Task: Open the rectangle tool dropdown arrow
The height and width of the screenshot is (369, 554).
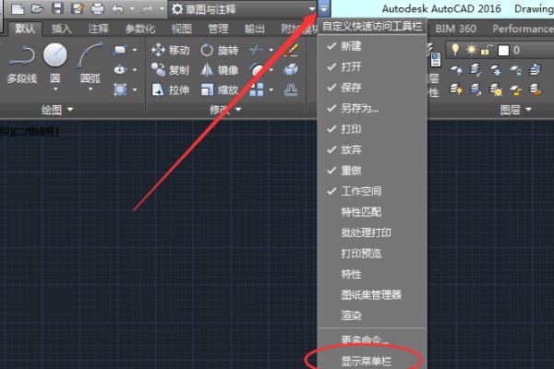Action: click(x=135, y=51)
